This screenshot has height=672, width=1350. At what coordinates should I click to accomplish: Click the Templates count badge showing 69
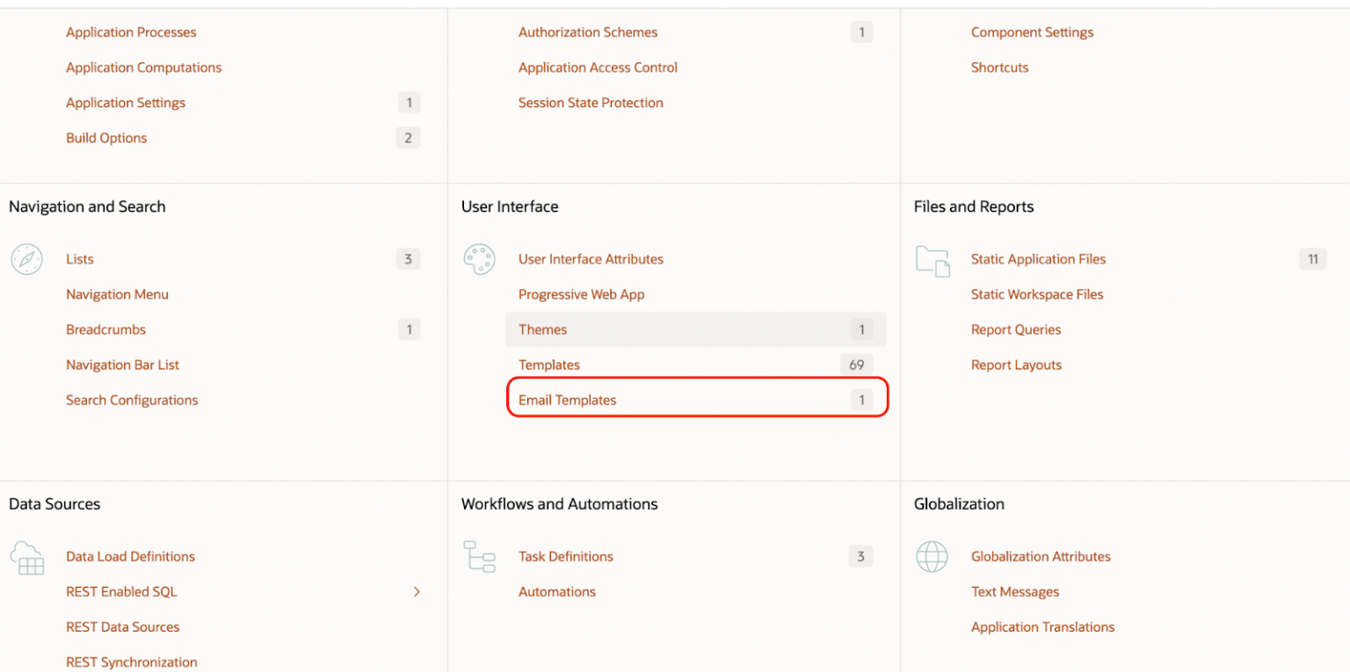pos(856,365)
